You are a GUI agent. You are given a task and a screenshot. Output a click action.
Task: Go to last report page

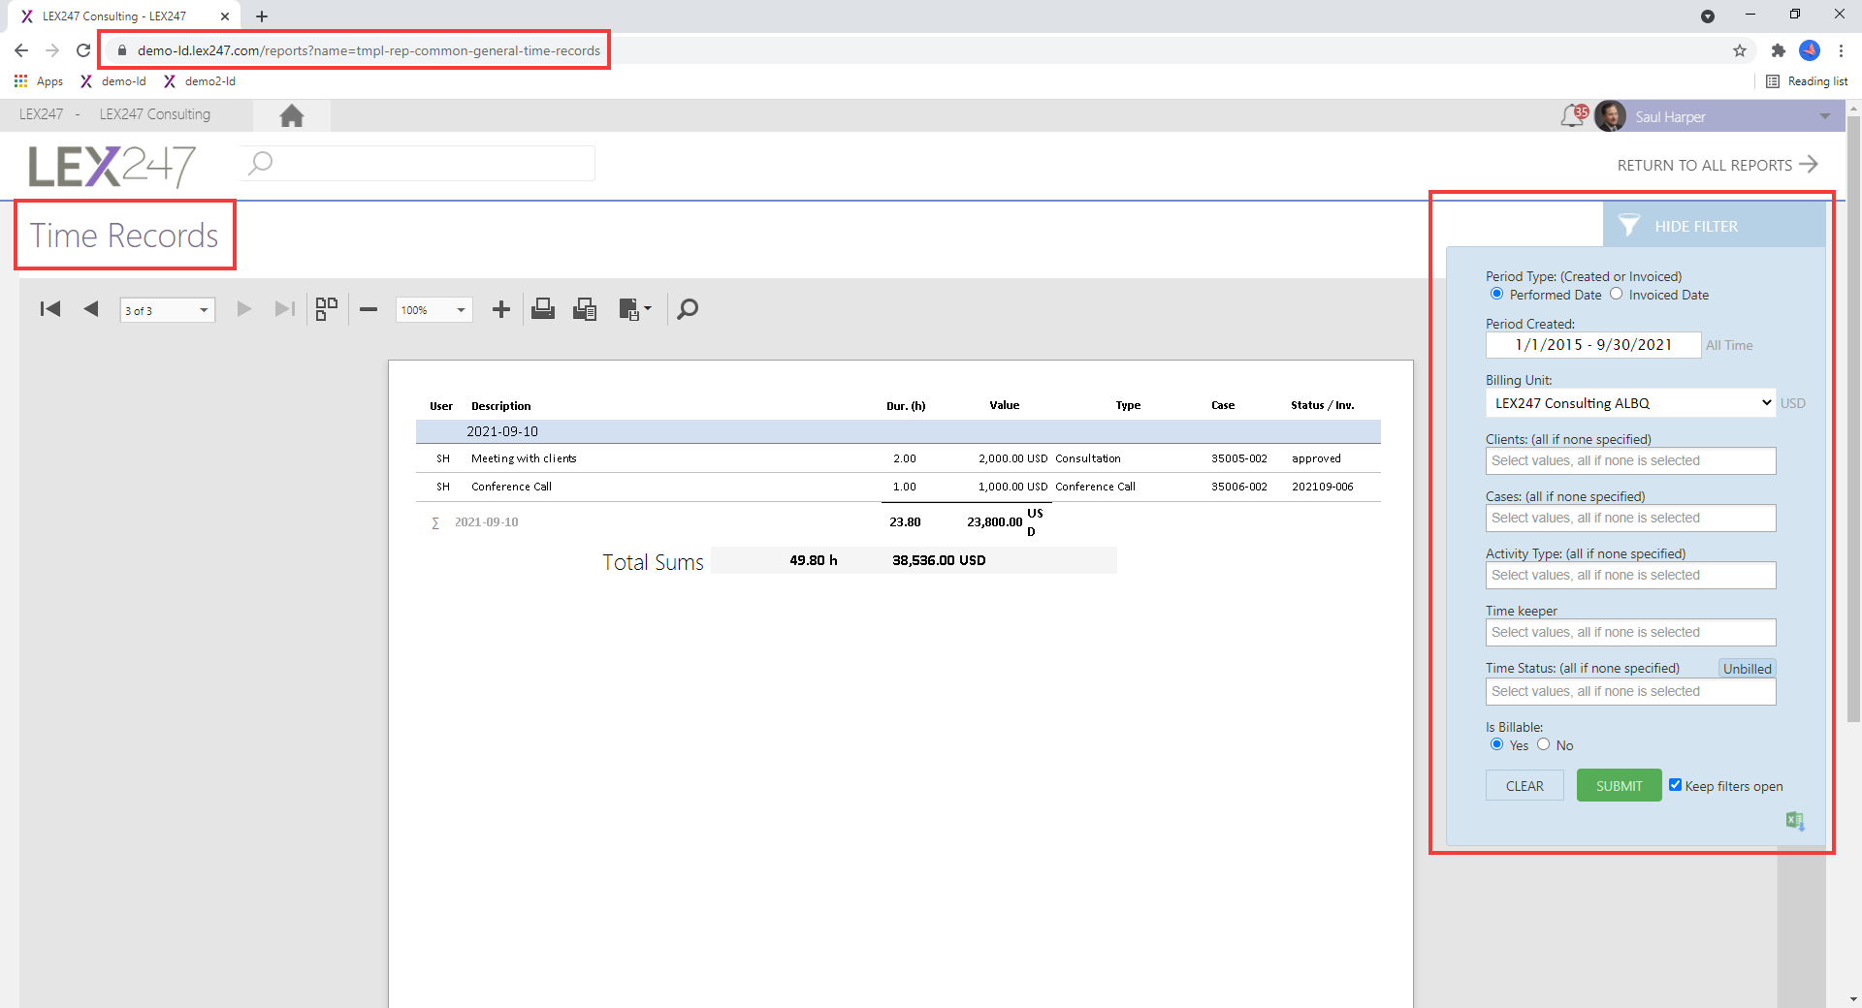tap(284, 309)
